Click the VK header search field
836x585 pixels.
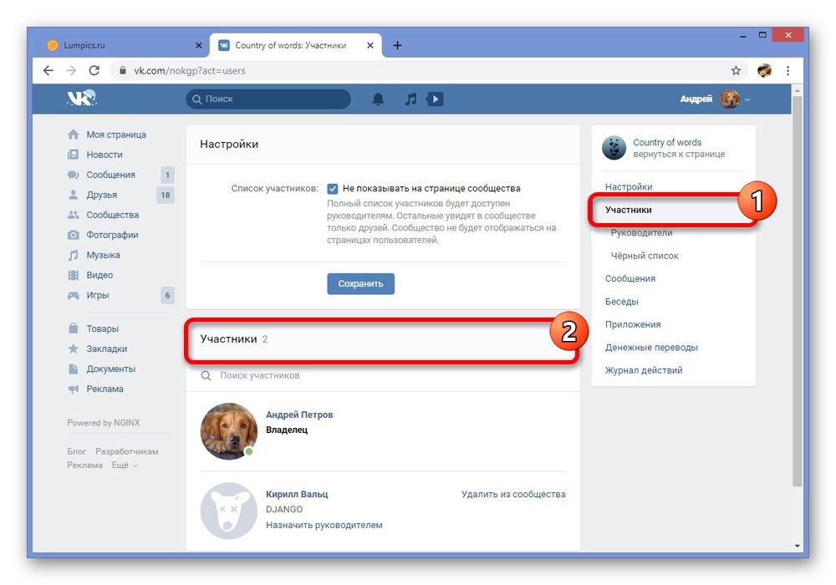[x=268, y=99]
